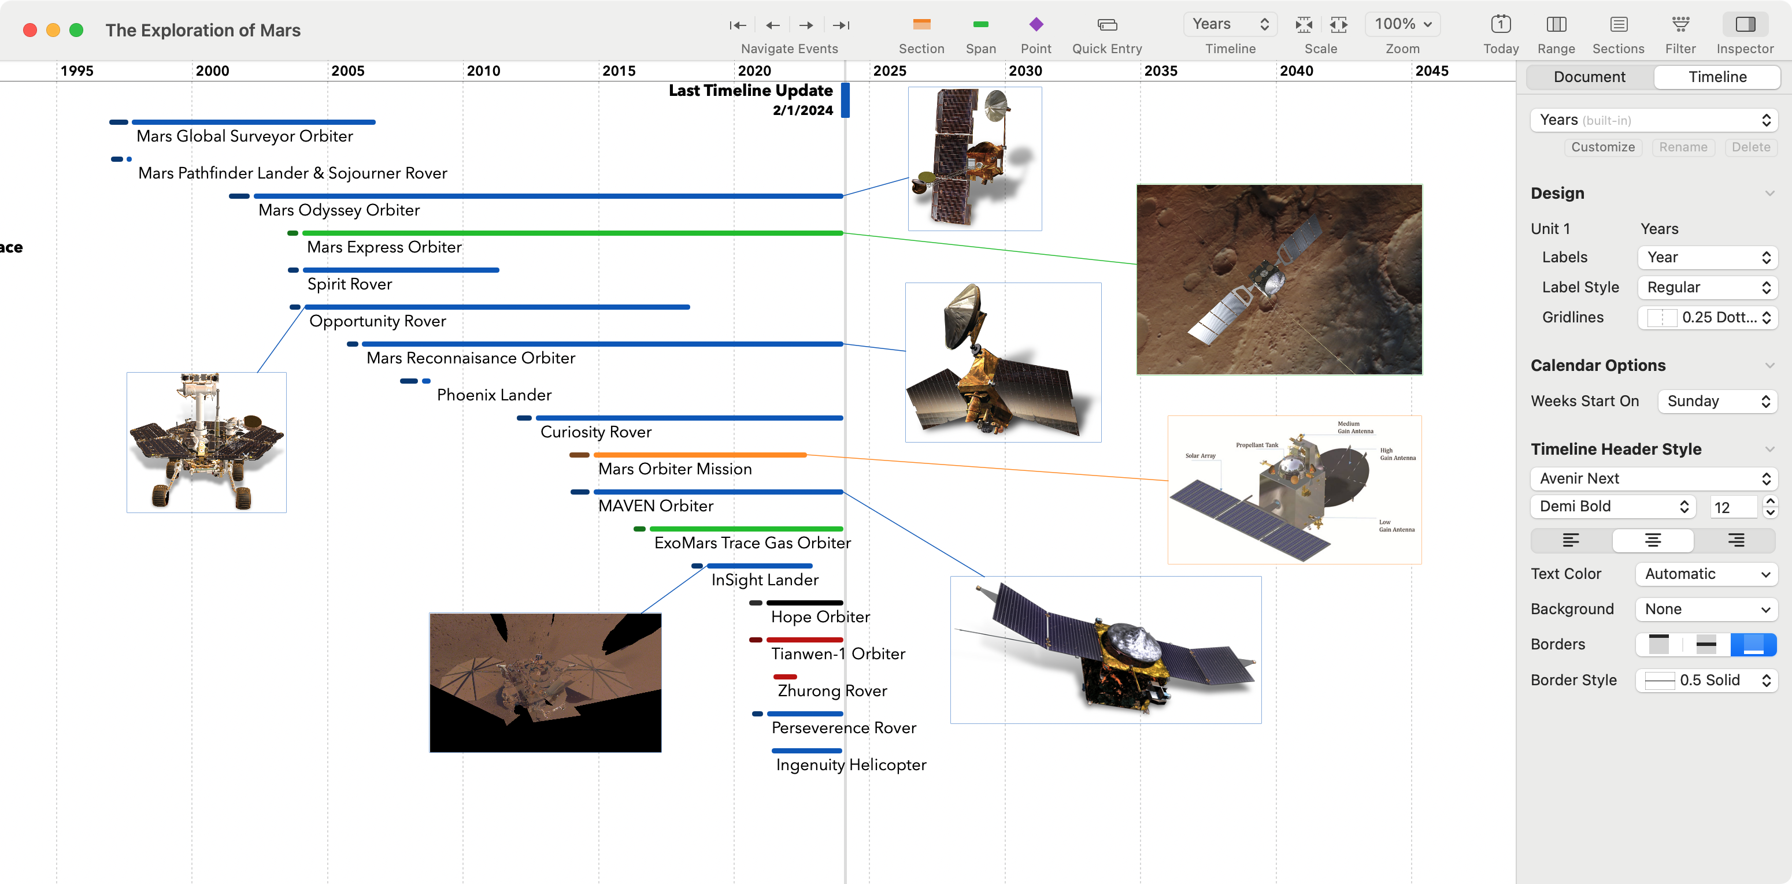This screenshot has width=1792, height=884.
Task: Open the Avenir Next font dropdown
Action: [x=1654, y=478]
